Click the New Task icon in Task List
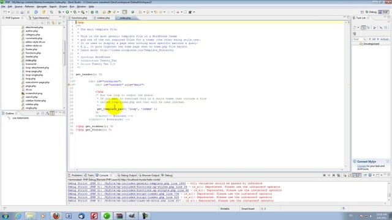This screenshot has height=220, width=392. click(x=355, y=28)
